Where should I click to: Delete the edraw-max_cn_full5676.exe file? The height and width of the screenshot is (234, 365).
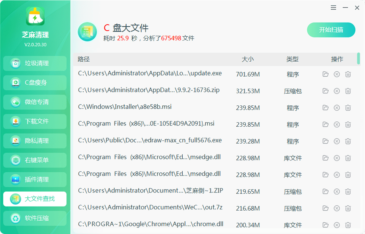click(348, 141)
